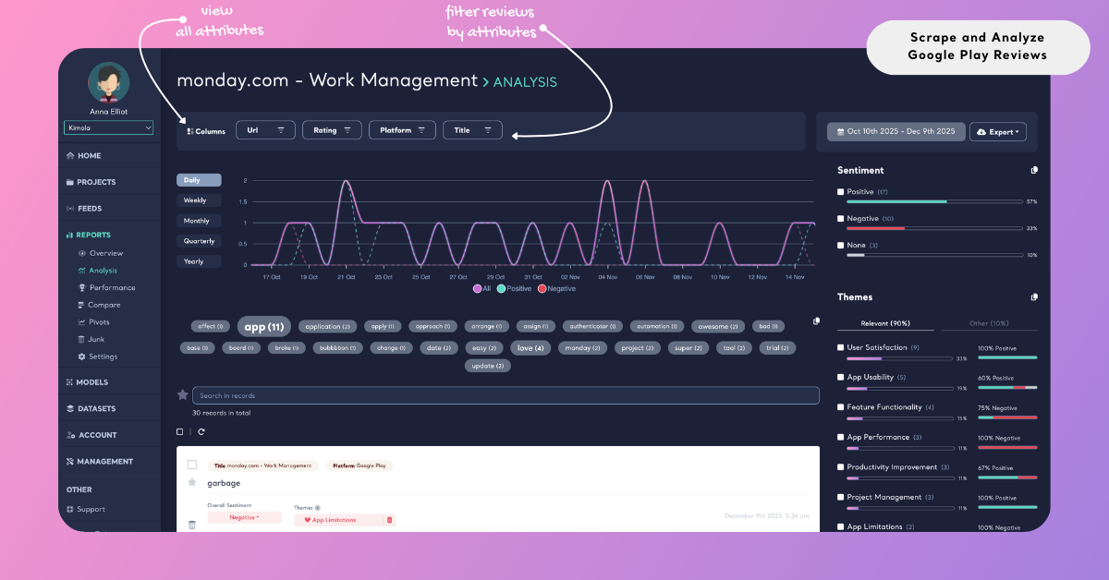Screen dimensions: 1109x580
Task: Click the copy icon beside keyword tags
Action: pos(816,321)
